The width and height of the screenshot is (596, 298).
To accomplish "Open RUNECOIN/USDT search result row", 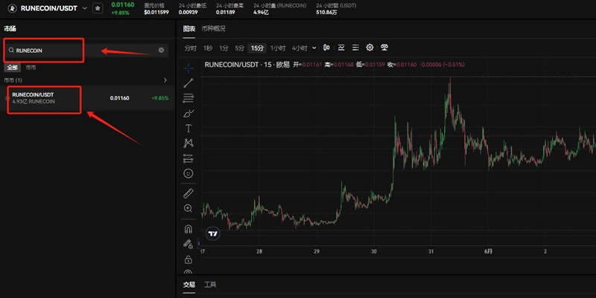I will coord(87,98).
